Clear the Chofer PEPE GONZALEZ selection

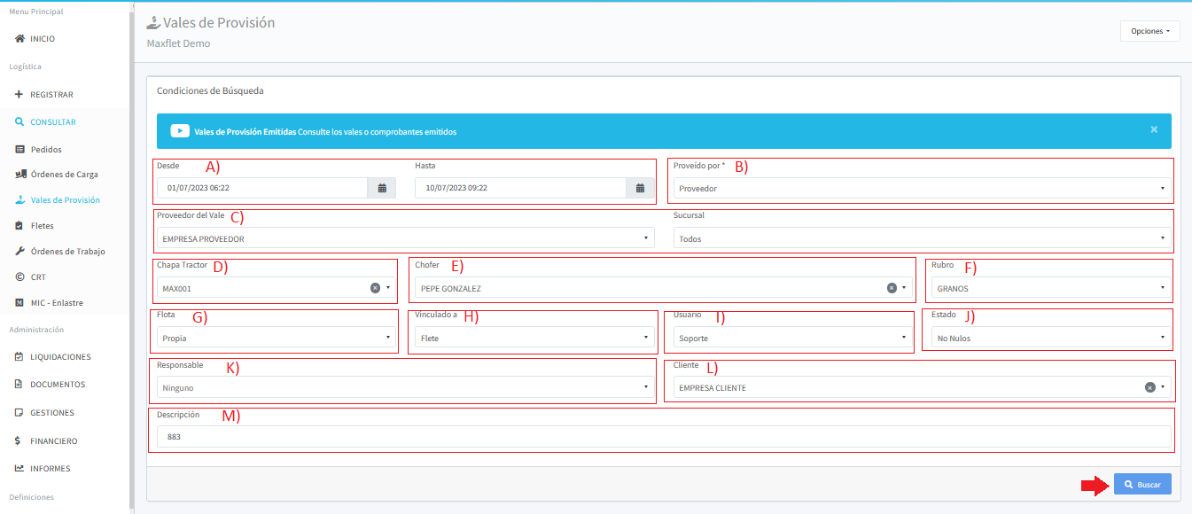click(892, 288)
